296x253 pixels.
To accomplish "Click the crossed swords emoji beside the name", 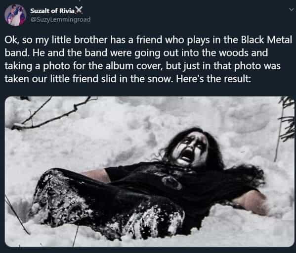I will [x=79, y=10].
